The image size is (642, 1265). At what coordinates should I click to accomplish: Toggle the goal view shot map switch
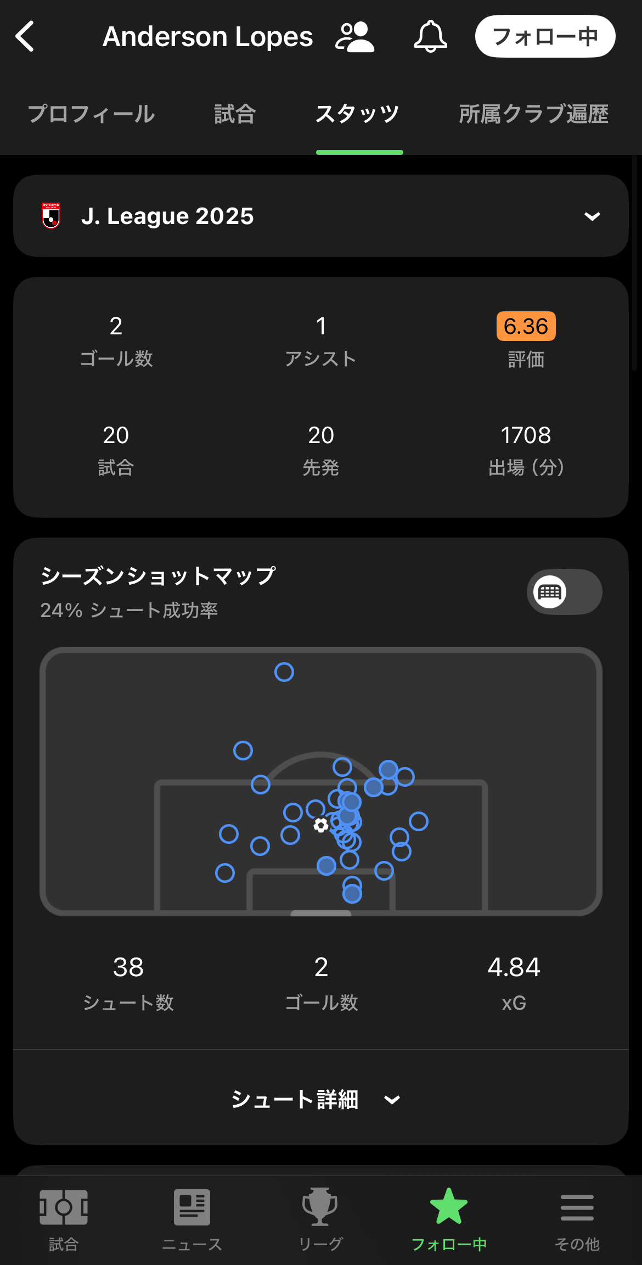pos(564,592)
